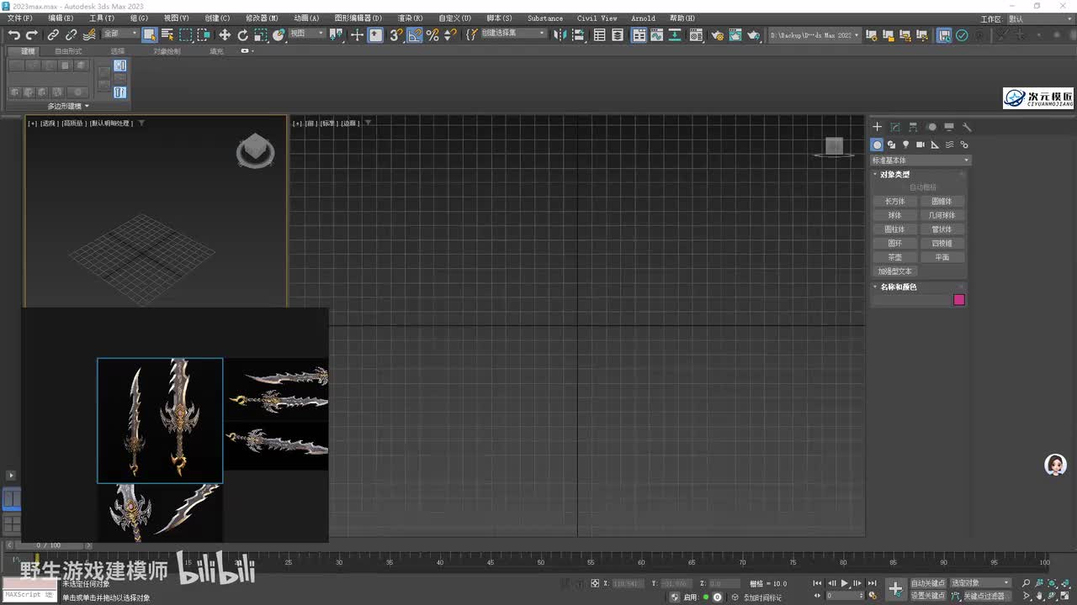Select the Move tool in main toolbar

225,34
